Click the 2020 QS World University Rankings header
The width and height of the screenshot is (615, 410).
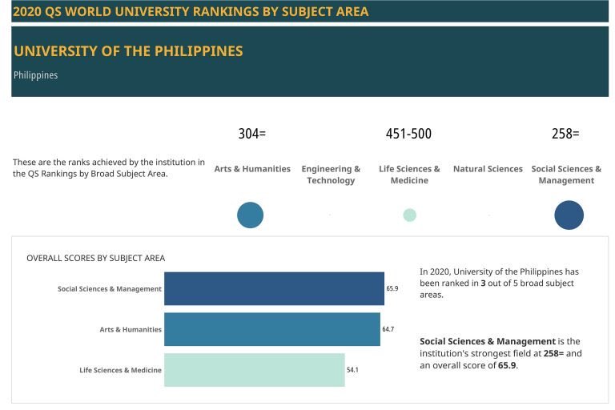click(191, 11)
